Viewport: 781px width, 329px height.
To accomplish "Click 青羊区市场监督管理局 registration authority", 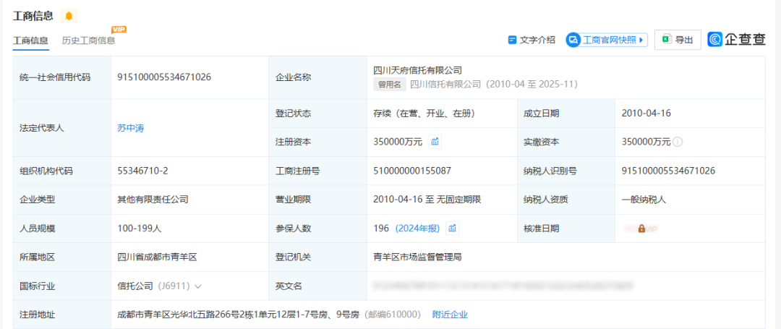I will 417,257.
